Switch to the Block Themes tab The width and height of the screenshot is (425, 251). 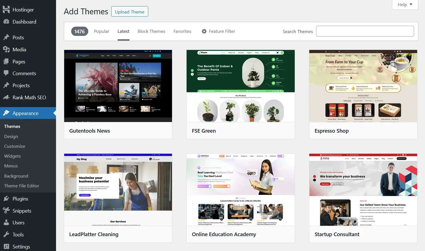[151, 31]
